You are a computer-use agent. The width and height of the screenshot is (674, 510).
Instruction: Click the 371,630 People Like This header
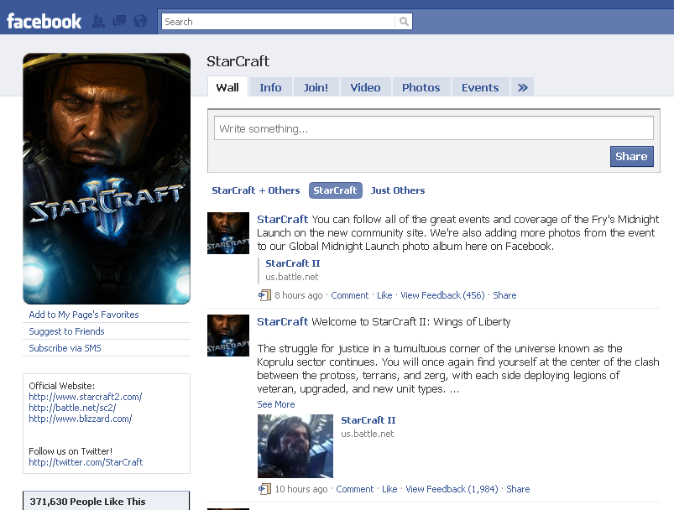106,501
